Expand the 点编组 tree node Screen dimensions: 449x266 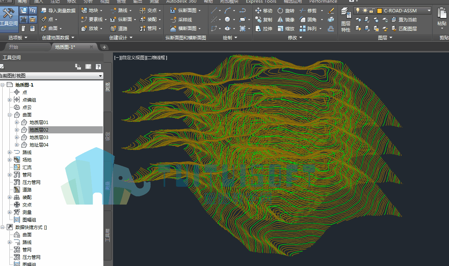pyautogui.click(x=9, y=100)
